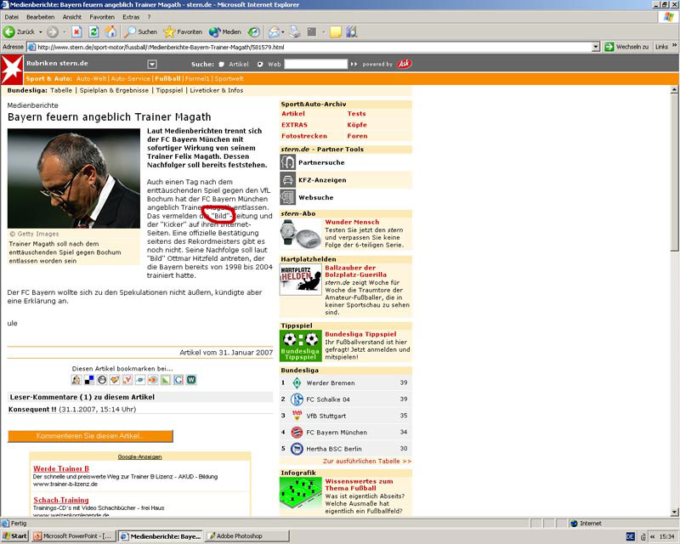Expand the Links toolbar chevron
The height and width of the screenshot is (544, 680).
point(674,45)
